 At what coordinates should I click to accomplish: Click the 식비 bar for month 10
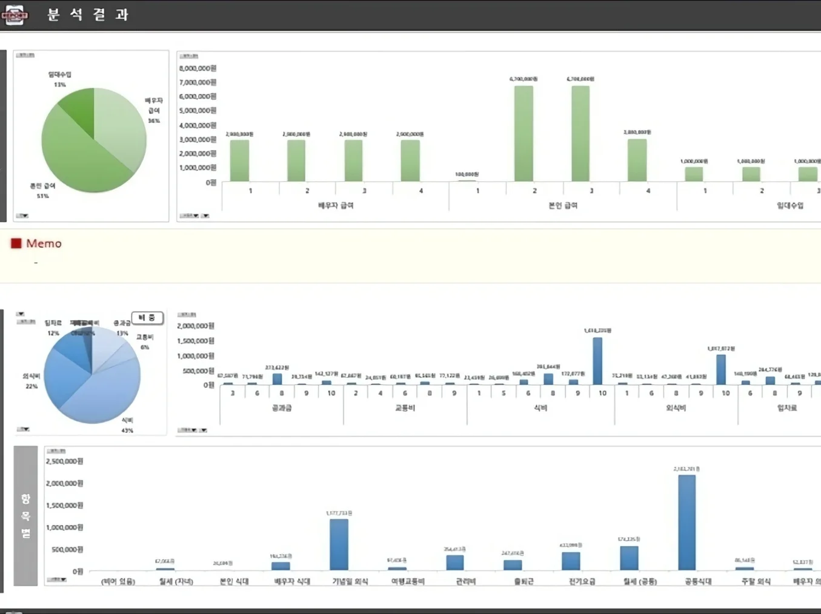pos(597,361)
